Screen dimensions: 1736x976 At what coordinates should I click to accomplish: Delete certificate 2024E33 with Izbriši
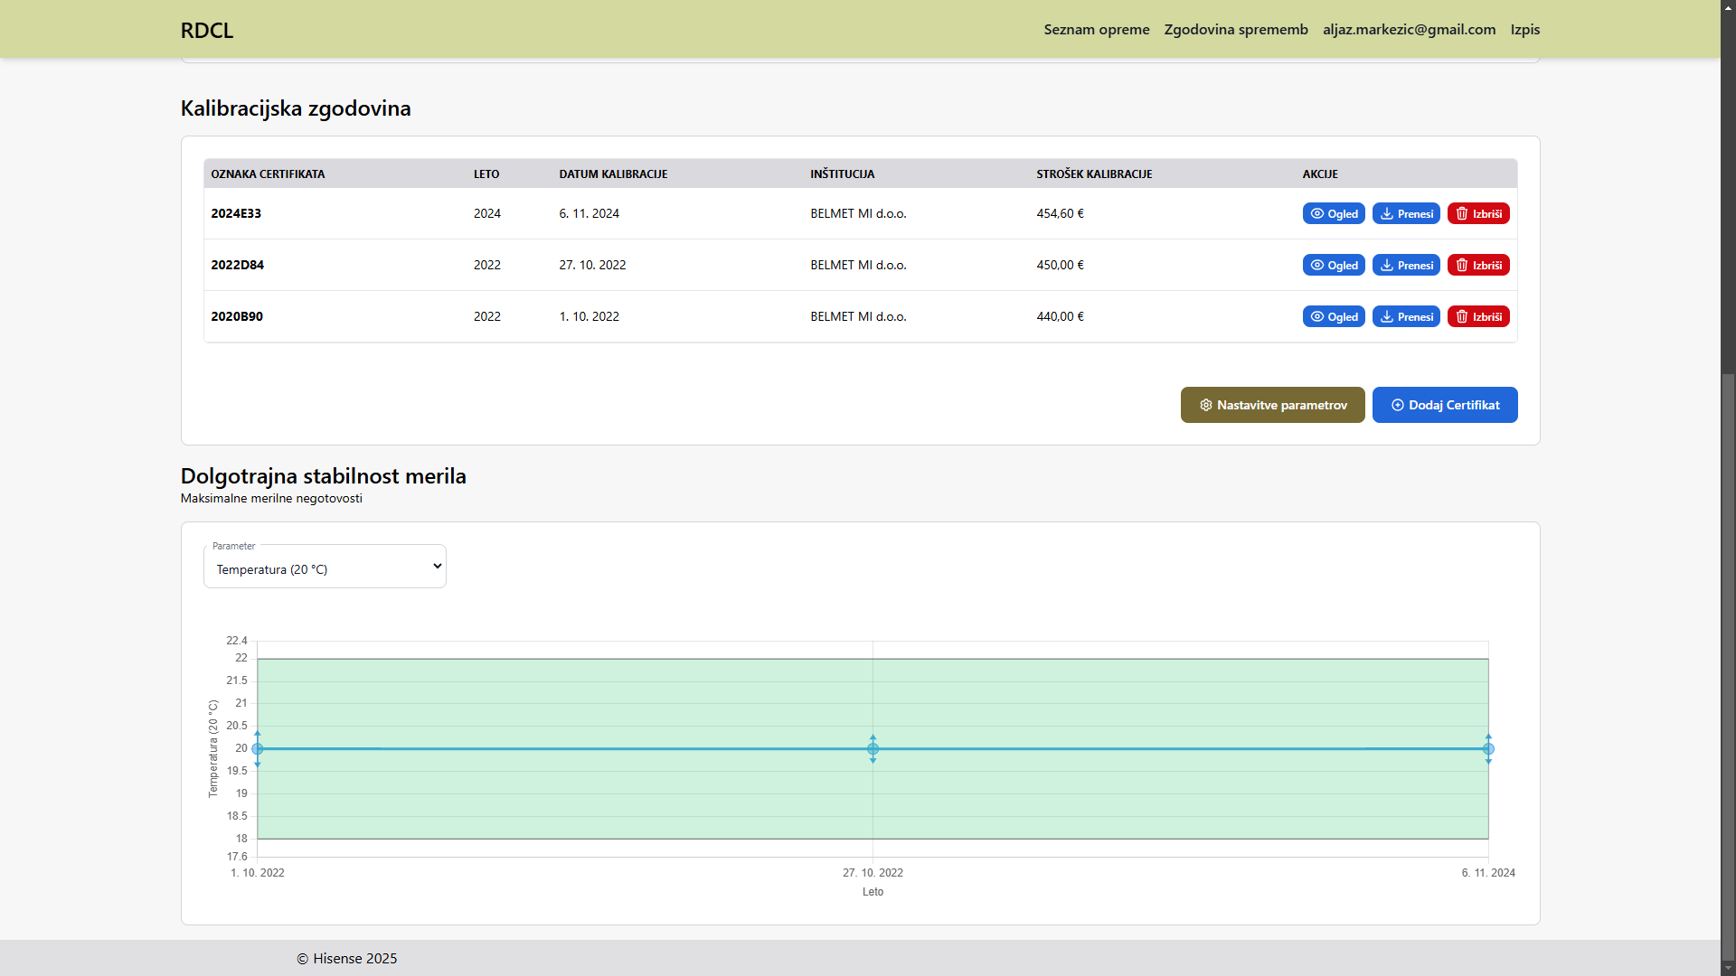click(1478, 213)
